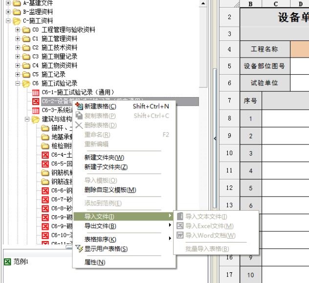Click the C6-3 table icon

point(36,110)
